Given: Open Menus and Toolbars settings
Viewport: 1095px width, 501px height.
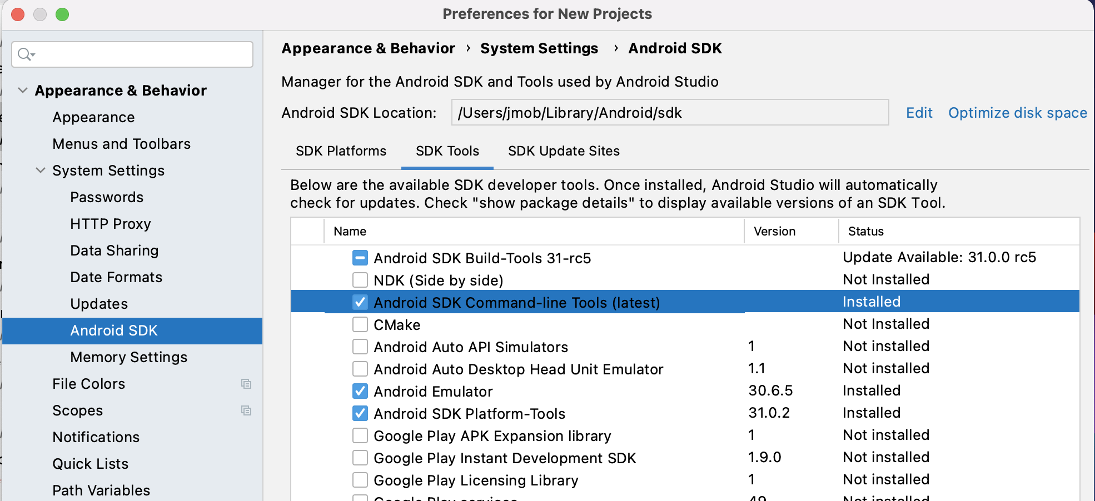Looking at the screenshot, I should tap(121, 144).
